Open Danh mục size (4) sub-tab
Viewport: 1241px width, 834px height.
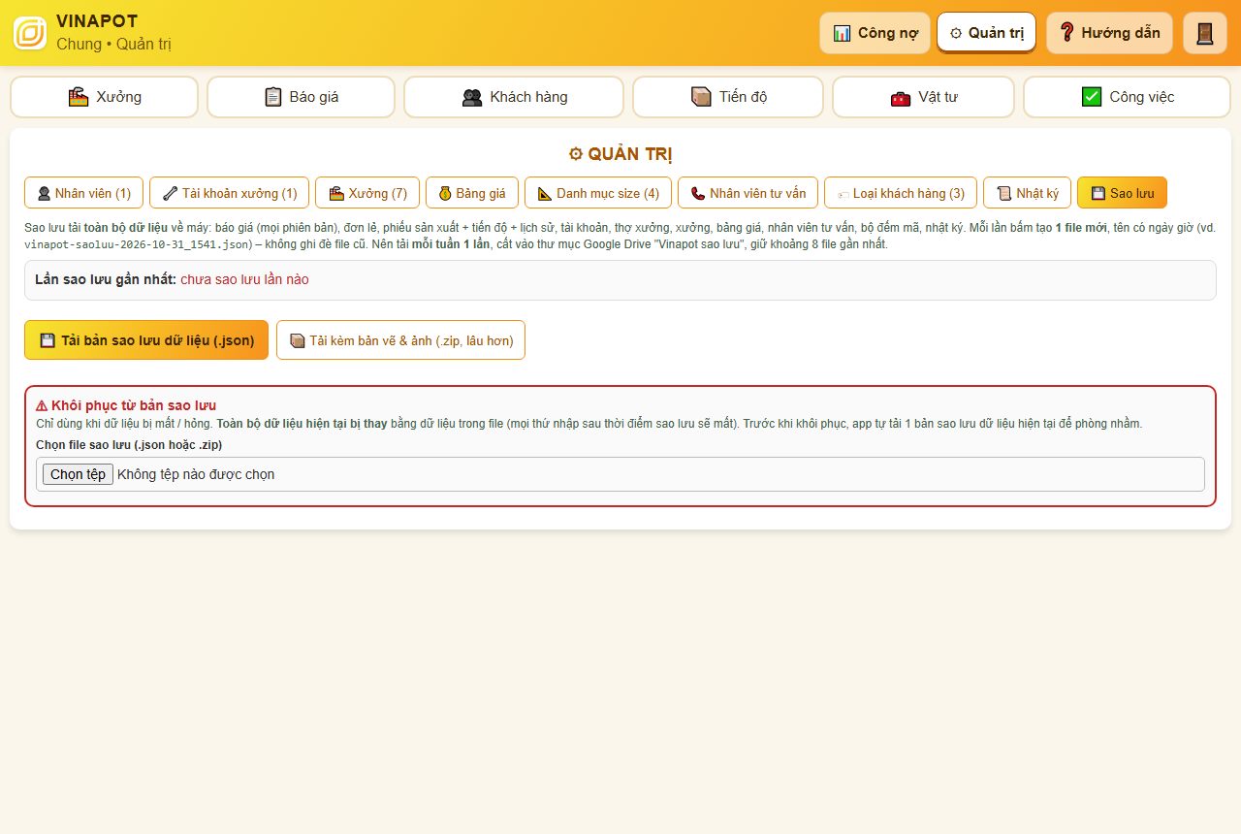598,193
